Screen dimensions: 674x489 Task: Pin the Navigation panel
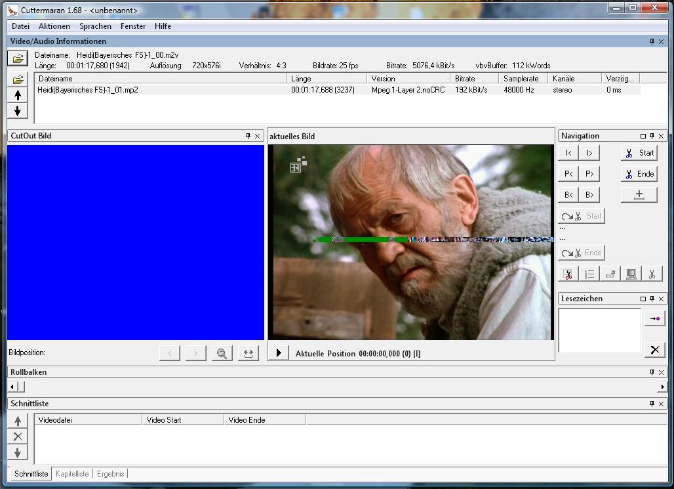[652, 136]
